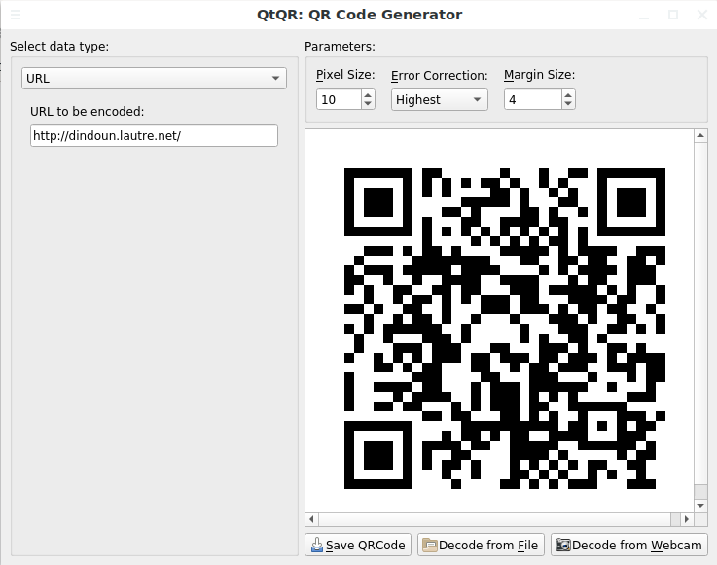The width and height of the screenshot is (717, 565).
Task: Click the Error Correction label
Action: [x=440, y=76]
